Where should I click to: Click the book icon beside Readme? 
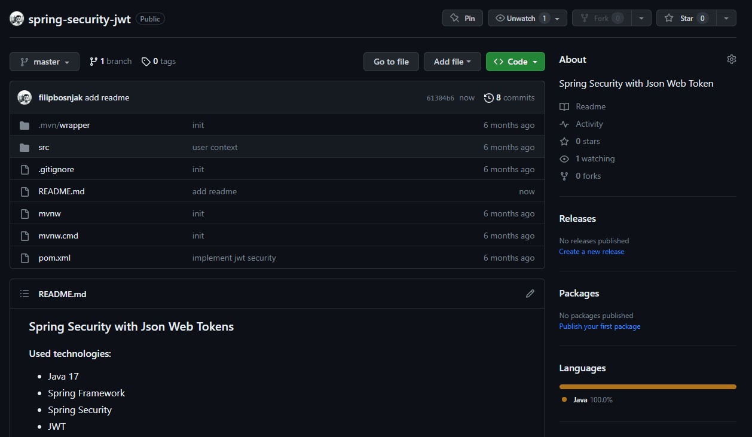coord(564,106)
